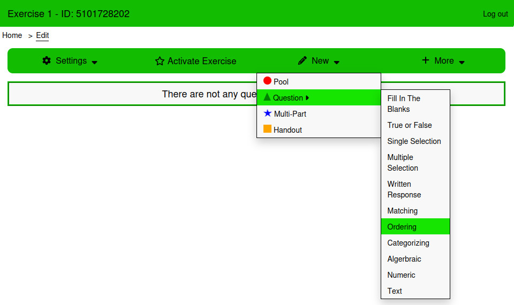Click the red circle Pool icon
The height and width of the screenshot is (305, 514).
click(267, 81)
